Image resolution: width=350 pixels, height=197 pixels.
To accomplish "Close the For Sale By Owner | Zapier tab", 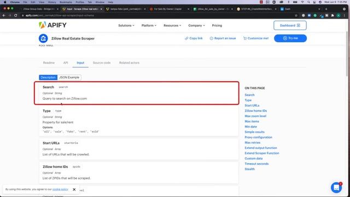I will coord(188,9).
